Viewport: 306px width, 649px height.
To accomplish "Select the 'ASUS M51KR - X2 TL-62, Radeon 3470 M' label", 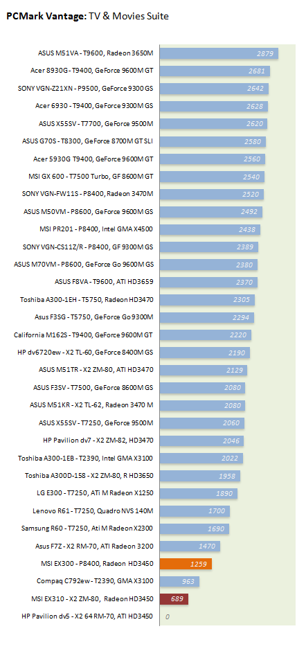I will coord(91,405).
